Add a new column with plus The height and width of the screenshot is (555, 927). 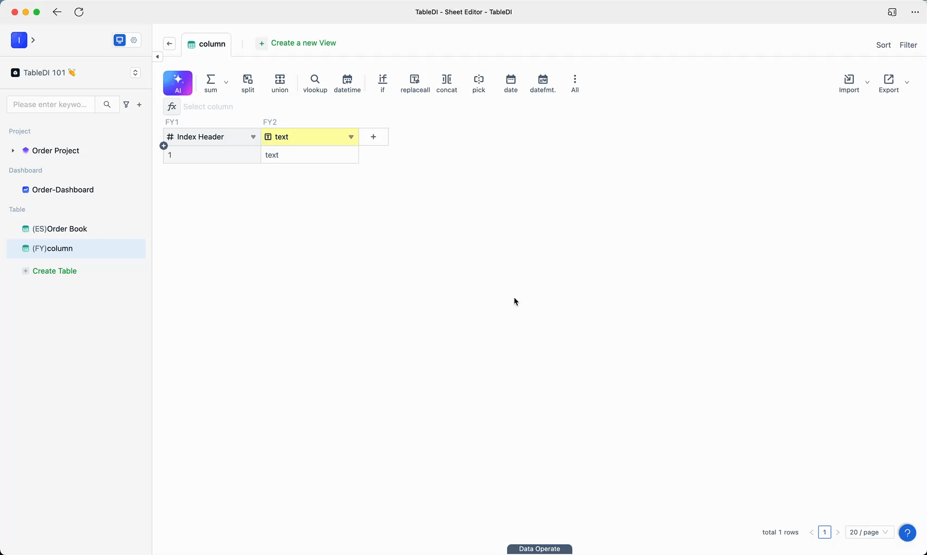pos(373,137)
